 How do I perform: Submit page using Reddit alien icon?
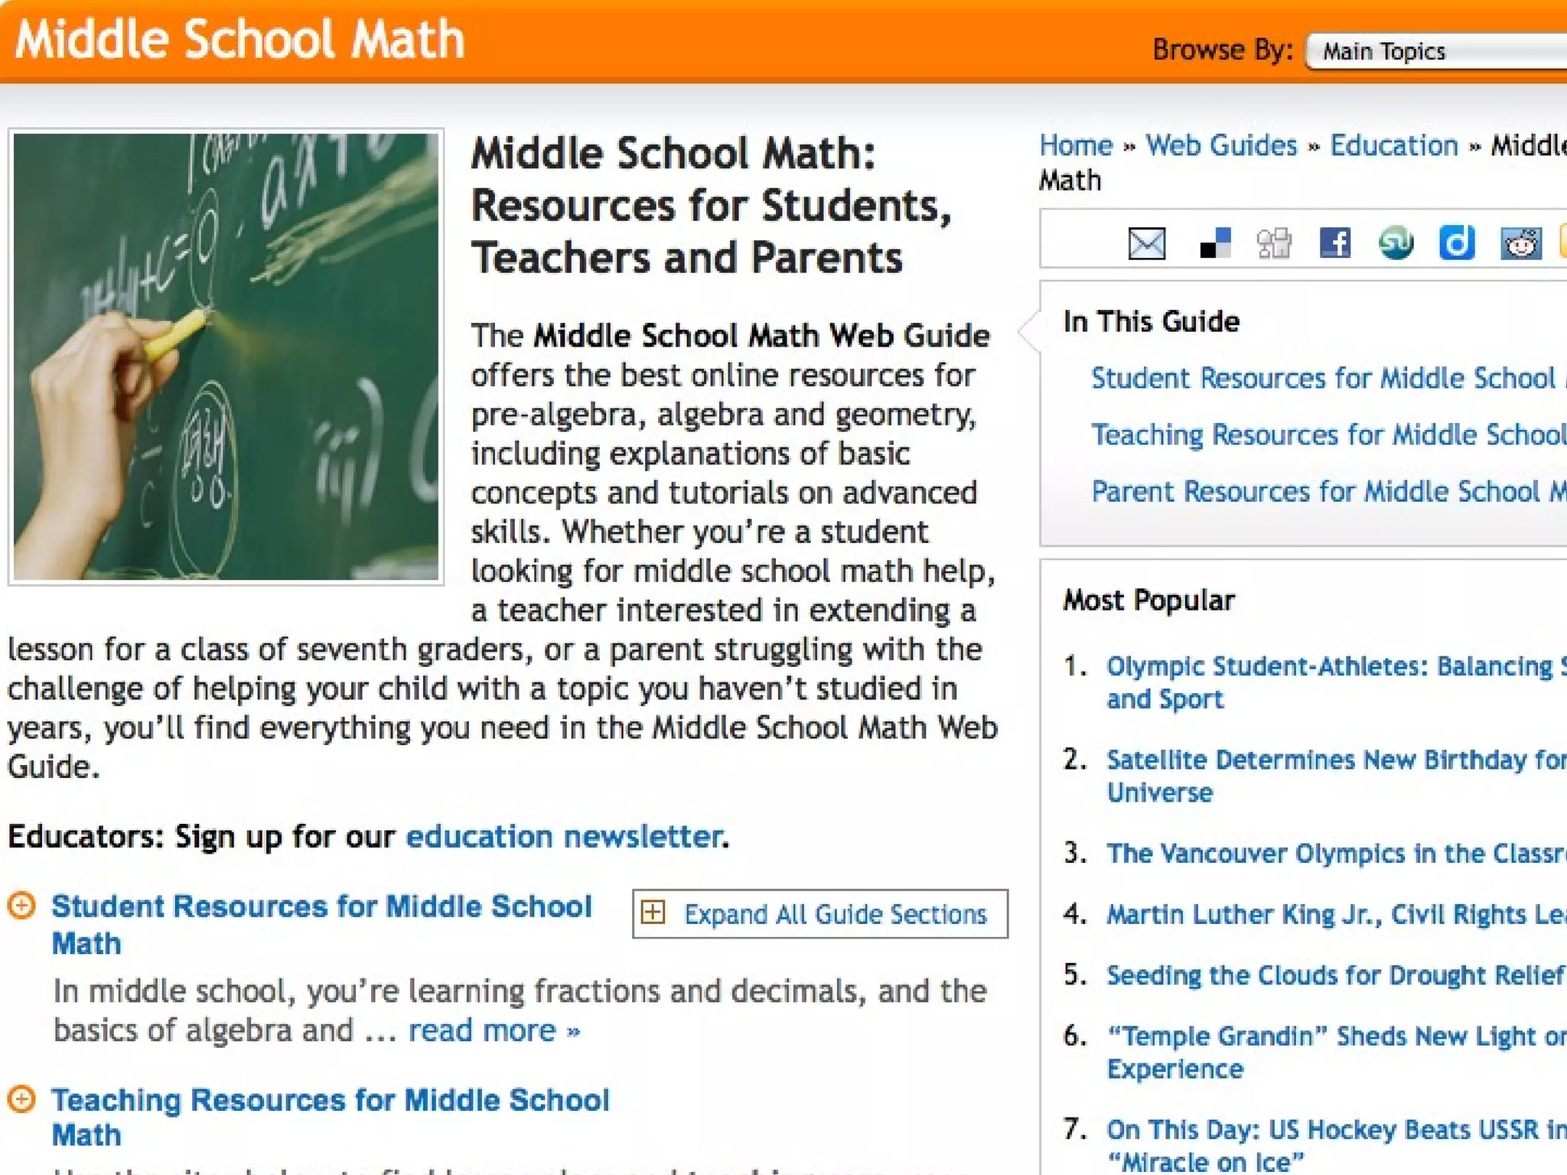click(x=1520, y=244)
